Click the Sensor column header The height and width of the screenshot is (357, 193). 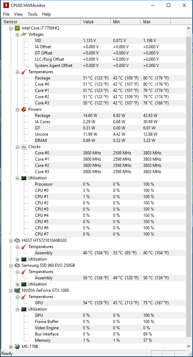tap(41, 22)
